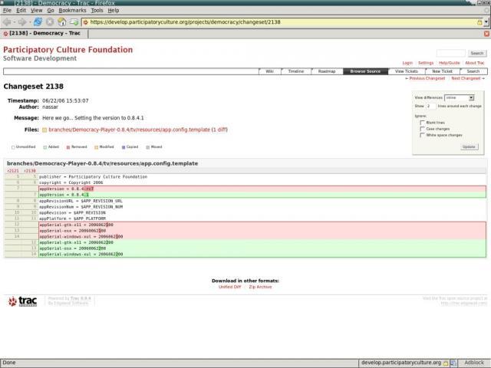This screenshot has width=491, height=368.
Task: Click the Settings link
Action: tap(426, 63)
